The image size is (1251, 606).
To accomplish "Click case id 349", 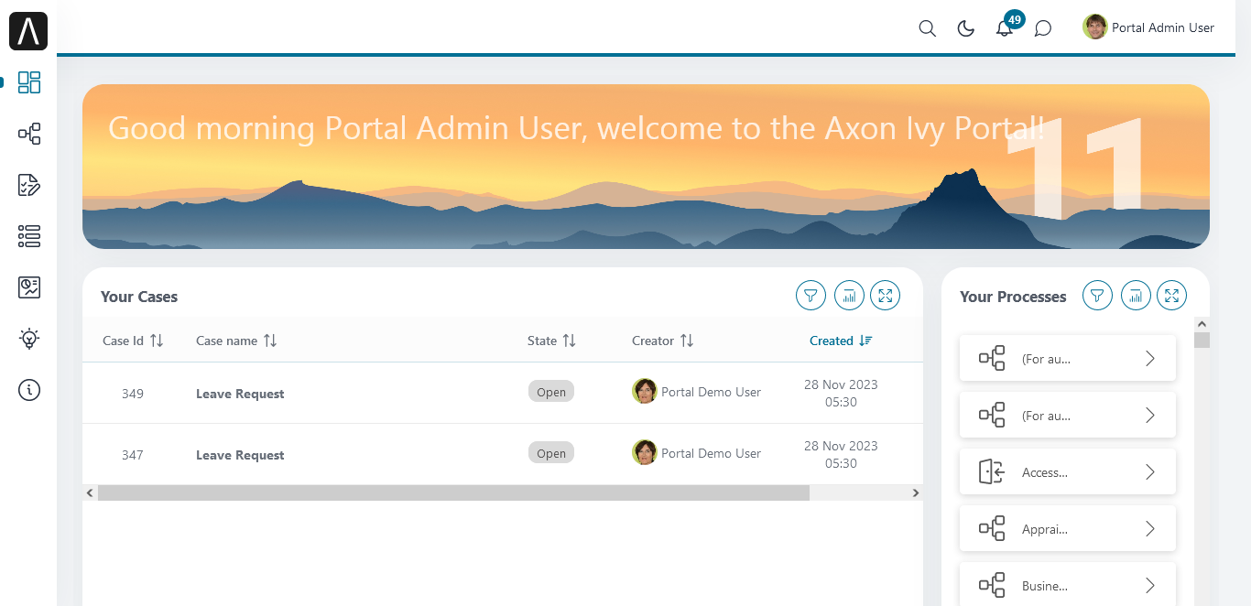I will [x=133, y=394].
